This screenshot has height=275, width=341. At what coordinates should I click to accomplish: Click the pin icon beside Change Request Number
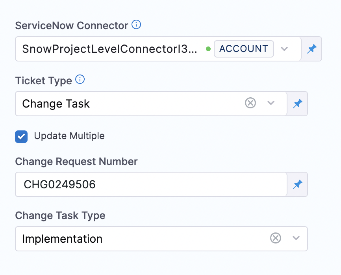pyautogui.click(x=298, y=184)
